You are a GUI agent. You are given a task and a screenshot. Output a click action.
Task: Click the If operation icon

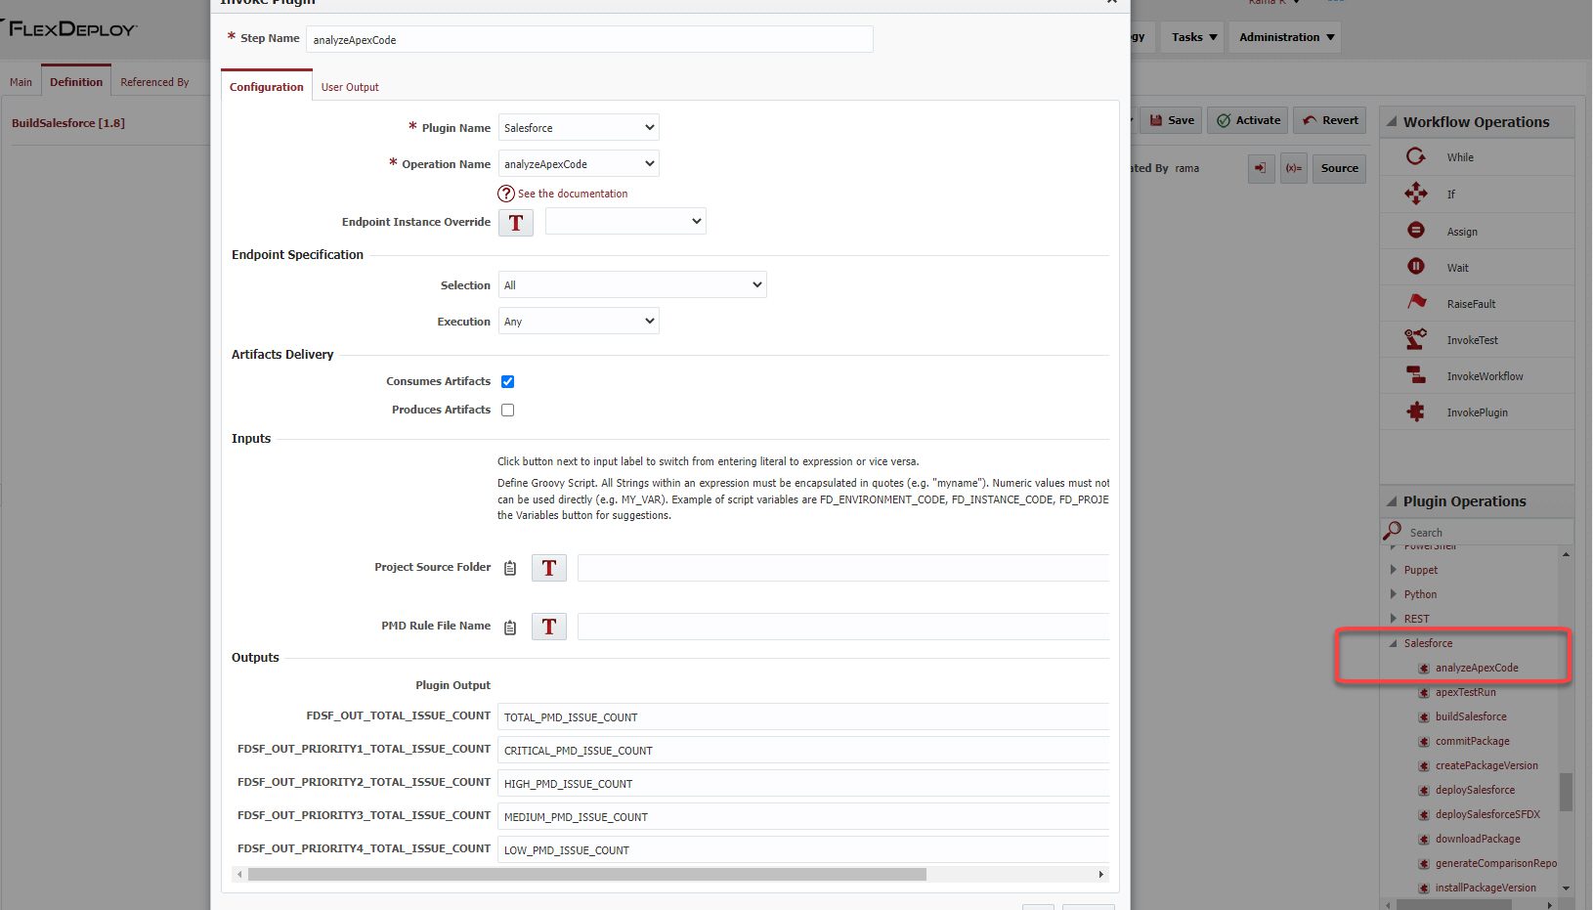click(x=1415, y=194)
